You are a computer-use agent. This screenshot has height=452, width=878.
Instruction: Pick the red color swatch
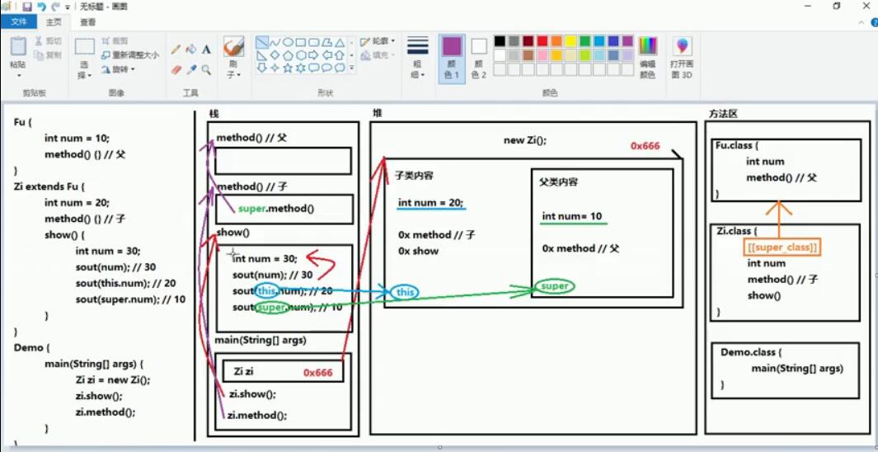pyautogui.click(x=542, y=41)
